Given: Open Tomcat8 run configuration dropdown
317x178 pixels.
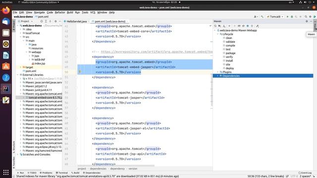Looking at the screenshot, I should (275, 17).
